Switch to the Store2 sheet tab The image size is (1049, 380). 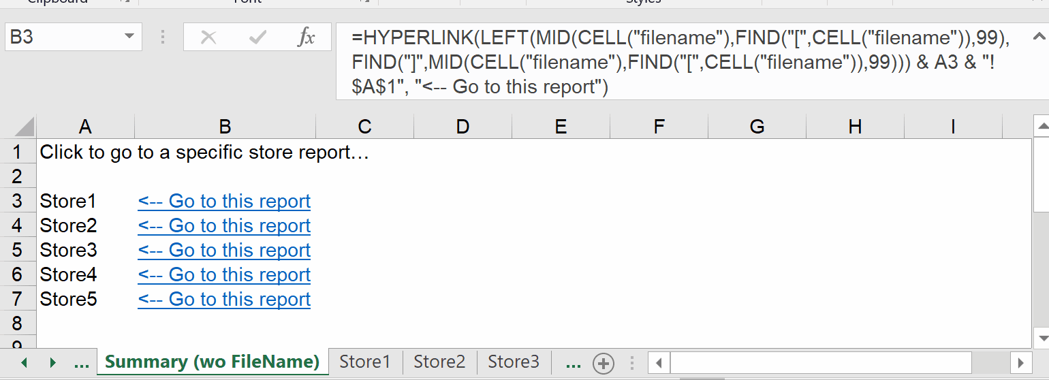[x=439, y=362]
